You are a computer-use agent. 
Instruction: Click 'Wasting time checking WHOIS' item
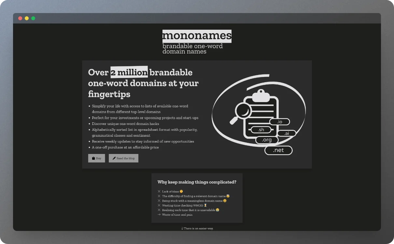182,206
